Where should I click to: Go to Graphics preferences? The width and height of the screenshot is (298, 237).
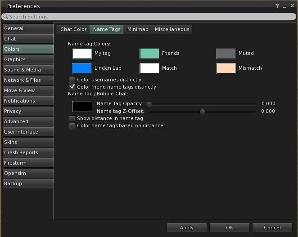tap(28, 59)
